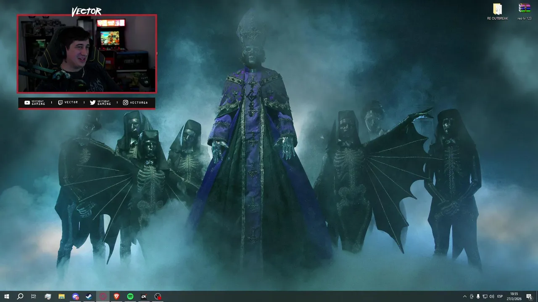Viewport: 538px width, 302px height.
Task: Open the volume control tray icon
Action: (x=492, y=297)
